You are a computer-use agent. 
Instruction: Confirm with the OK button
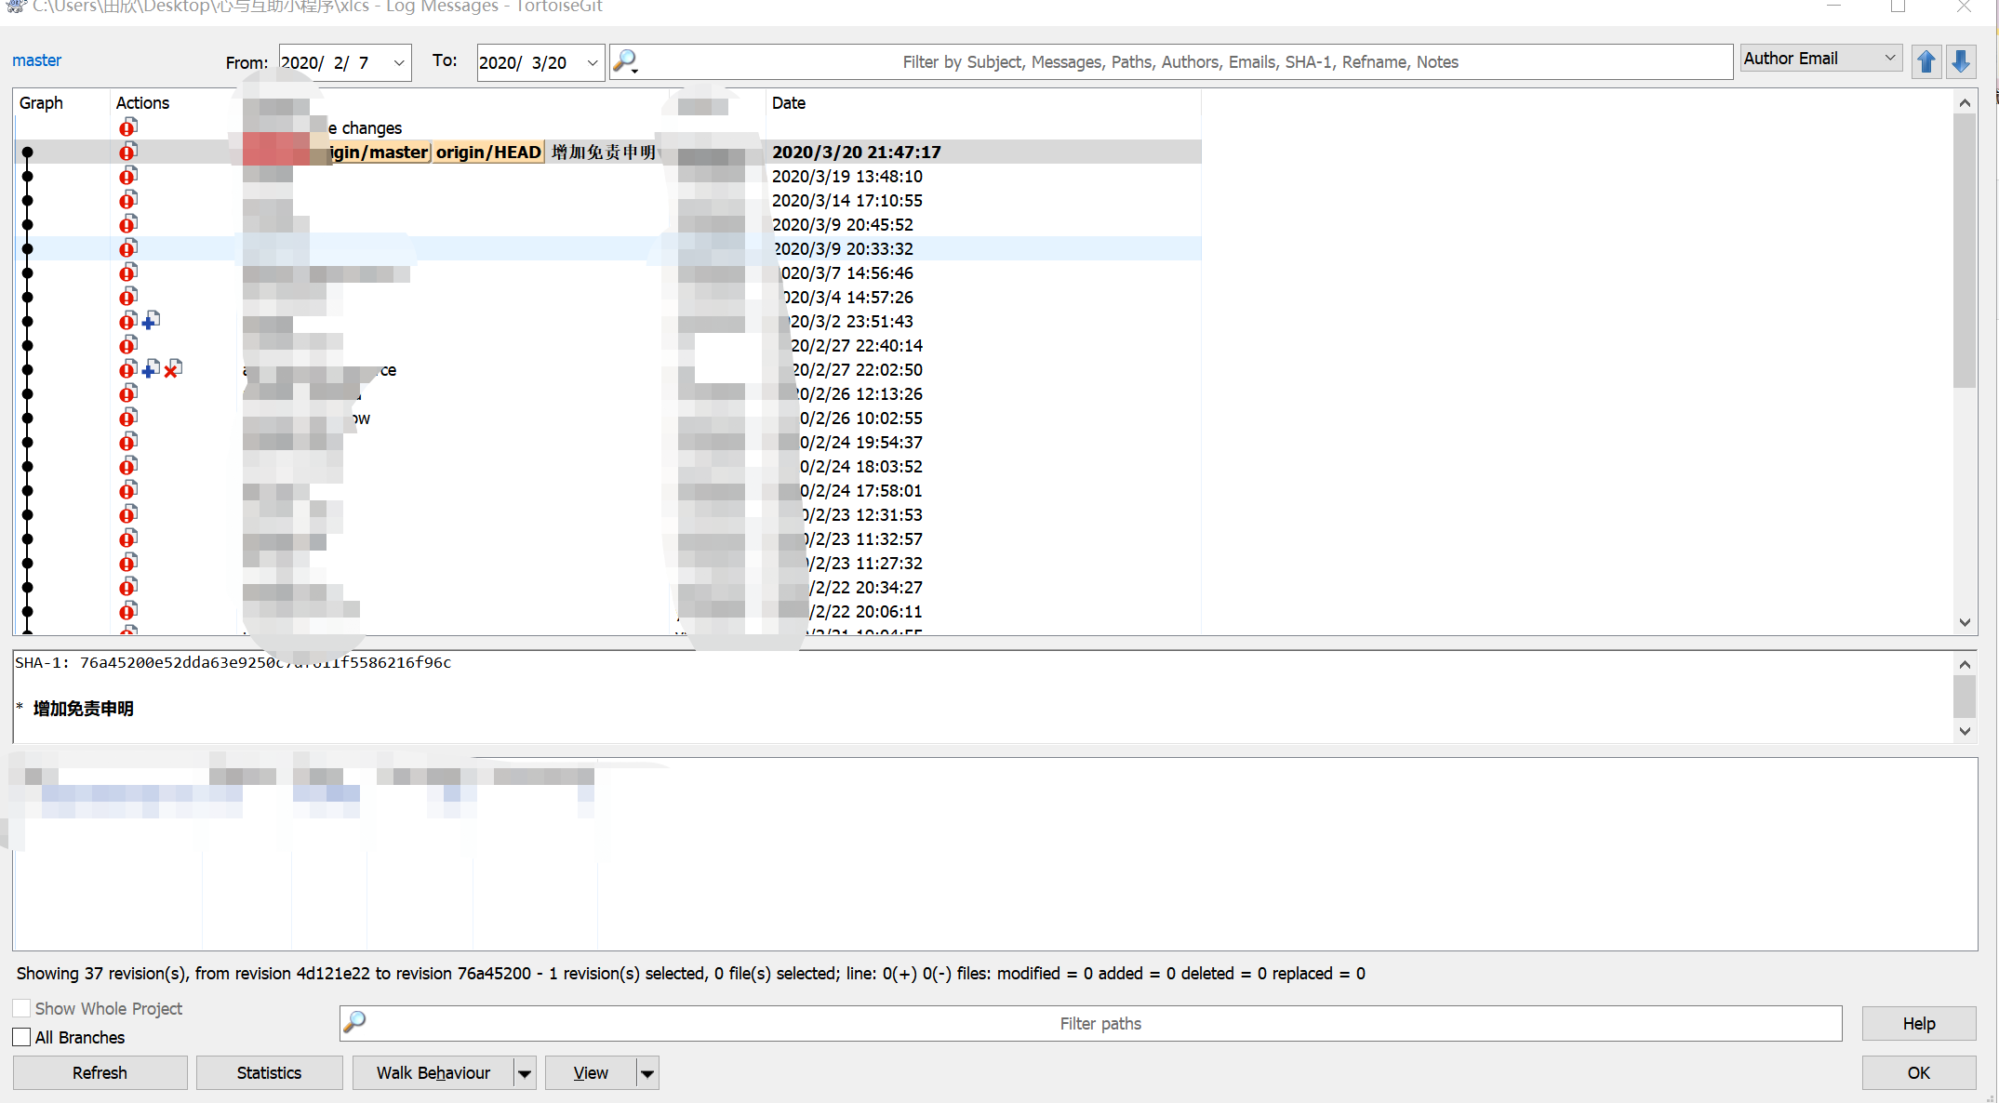click(1918, 1072)
